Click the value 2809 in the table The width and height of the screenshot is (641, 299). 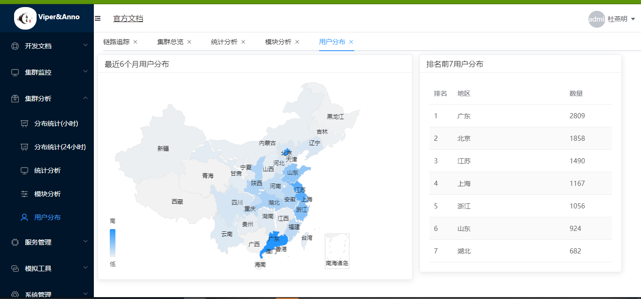tap(577, 116)
